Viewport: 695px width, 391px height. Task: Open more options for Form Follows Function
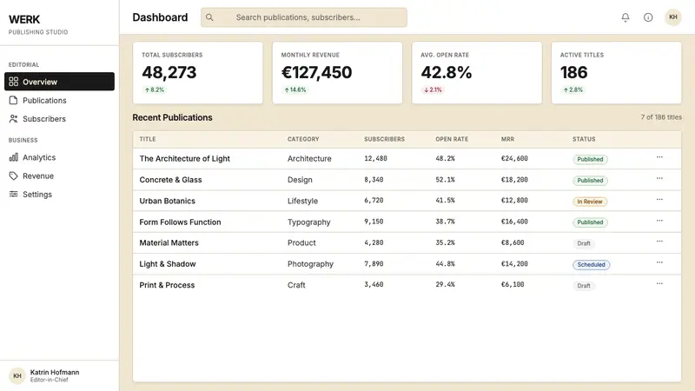coord(659,221)
